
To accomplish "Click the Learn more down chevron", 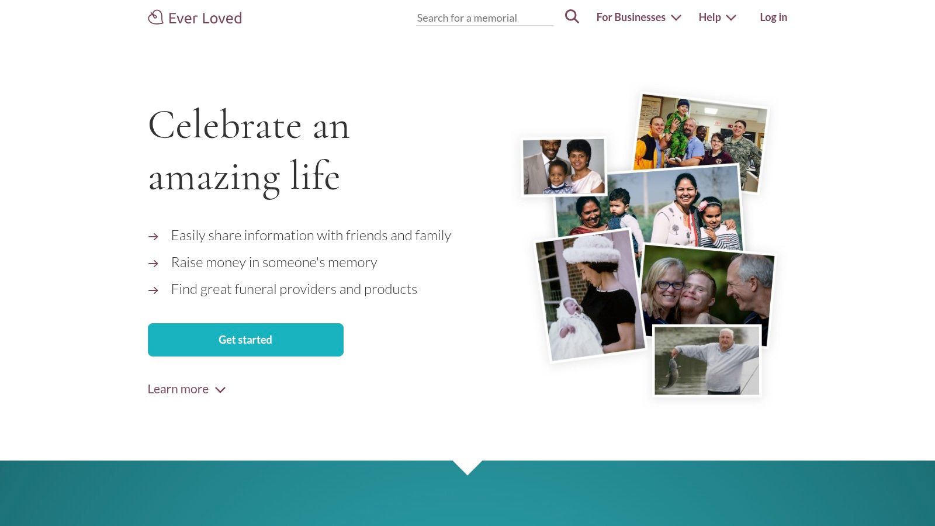I will [220, 390].
